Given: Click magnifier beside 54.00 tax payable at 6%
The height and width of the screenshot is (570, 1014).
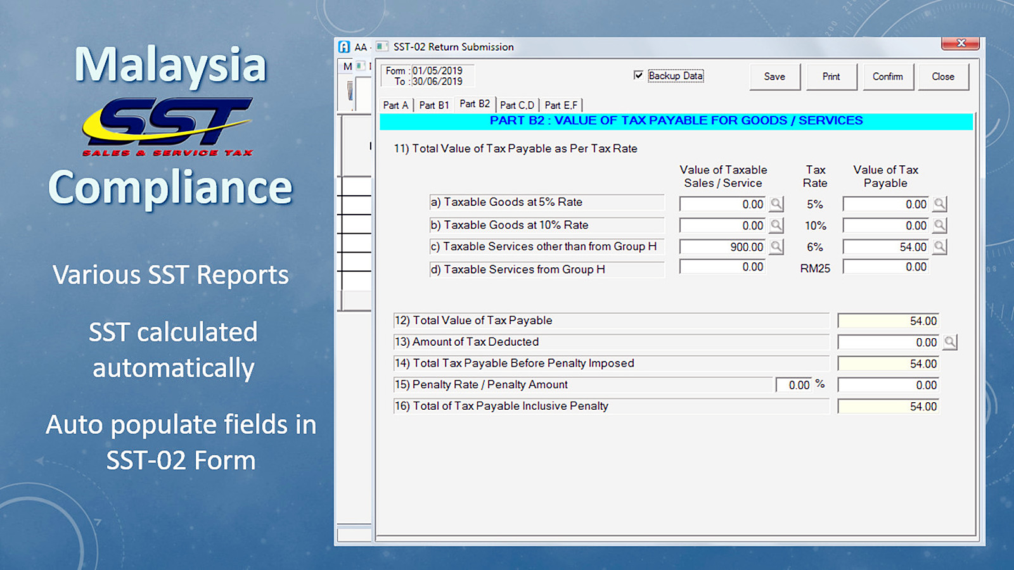Looking at the screenshot, I should pyautogui.click(x=940, y=246).
